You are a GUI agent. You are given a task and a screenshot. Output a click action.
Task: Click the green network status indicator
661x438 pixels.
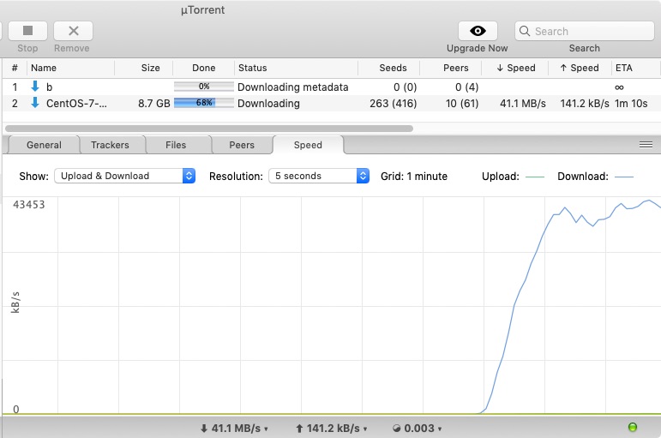pos(633,427)
